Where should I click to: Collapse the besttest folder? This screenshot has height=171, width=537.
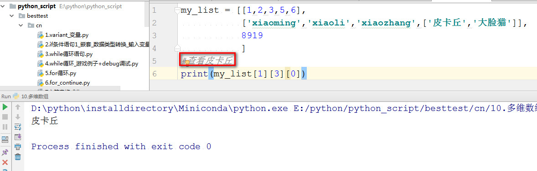[x=12, y=16]
